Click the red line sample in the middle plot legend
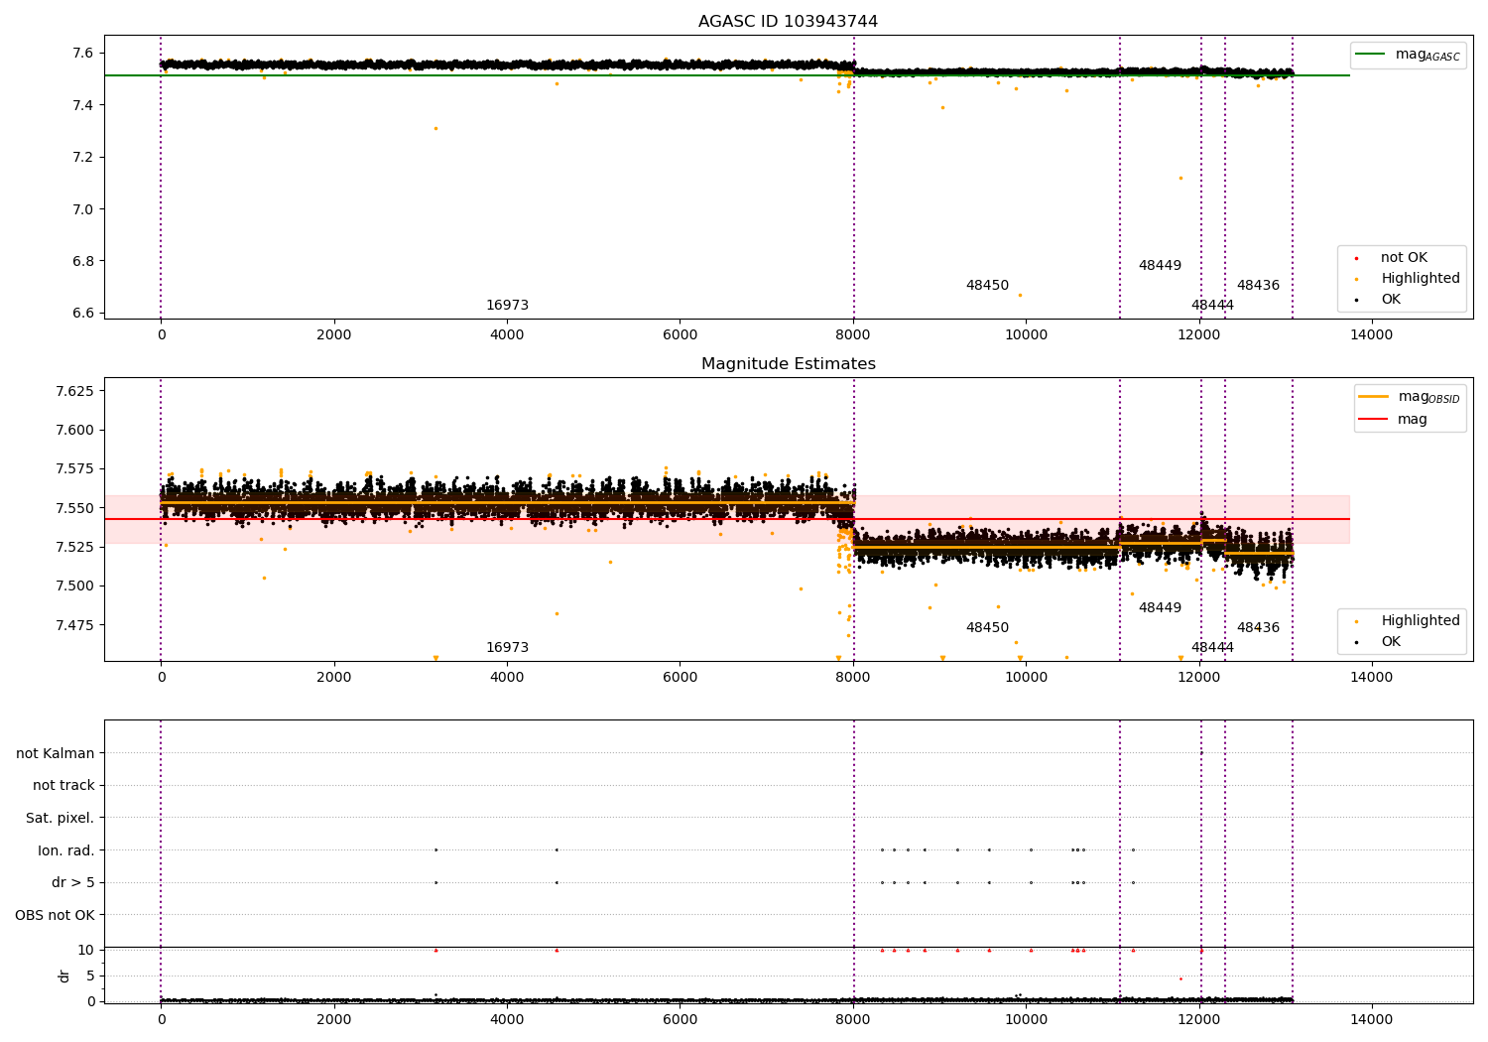 pos(1374,420)
